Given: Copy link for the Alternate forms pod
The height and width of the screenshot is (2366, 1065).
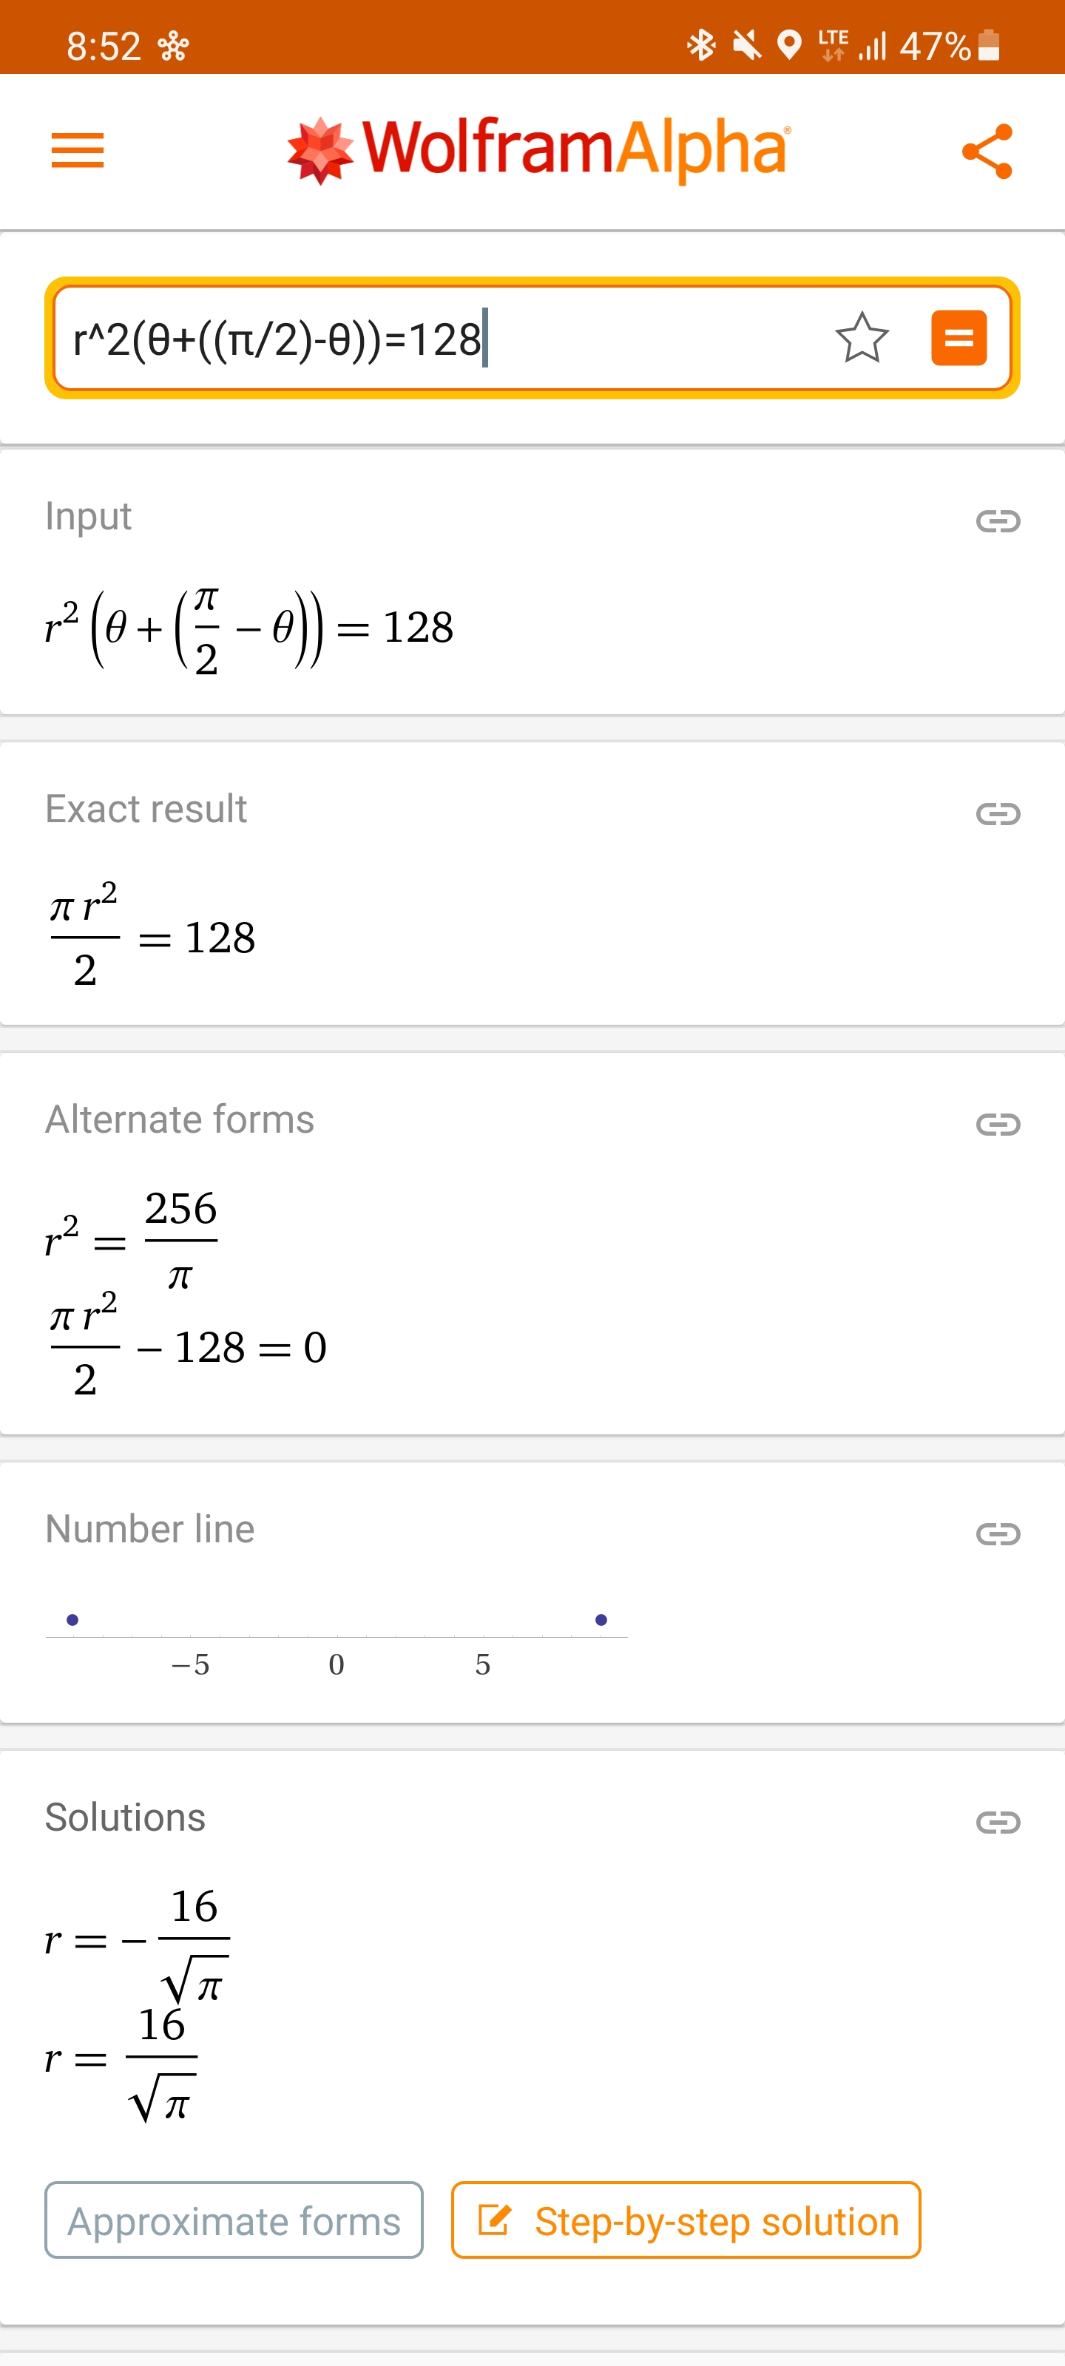Looking at the screenshot, I should [998, 1123].
